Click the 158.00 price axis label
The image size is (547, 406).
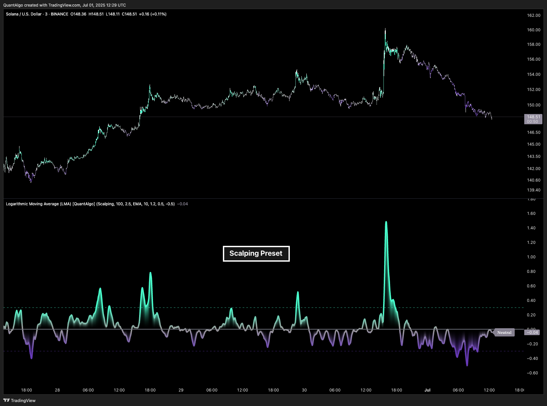coord(534,44)
